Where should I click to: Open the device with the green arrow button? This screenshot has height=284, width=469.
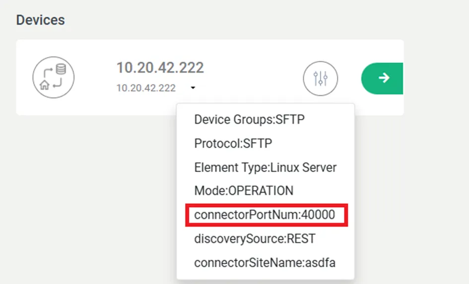382,78
